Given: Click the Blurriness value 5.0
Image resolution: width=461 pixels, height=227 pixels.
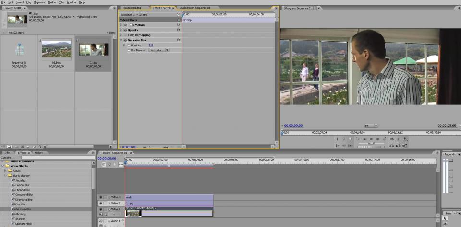Looking at the screenshot, I should pos(151,45).
